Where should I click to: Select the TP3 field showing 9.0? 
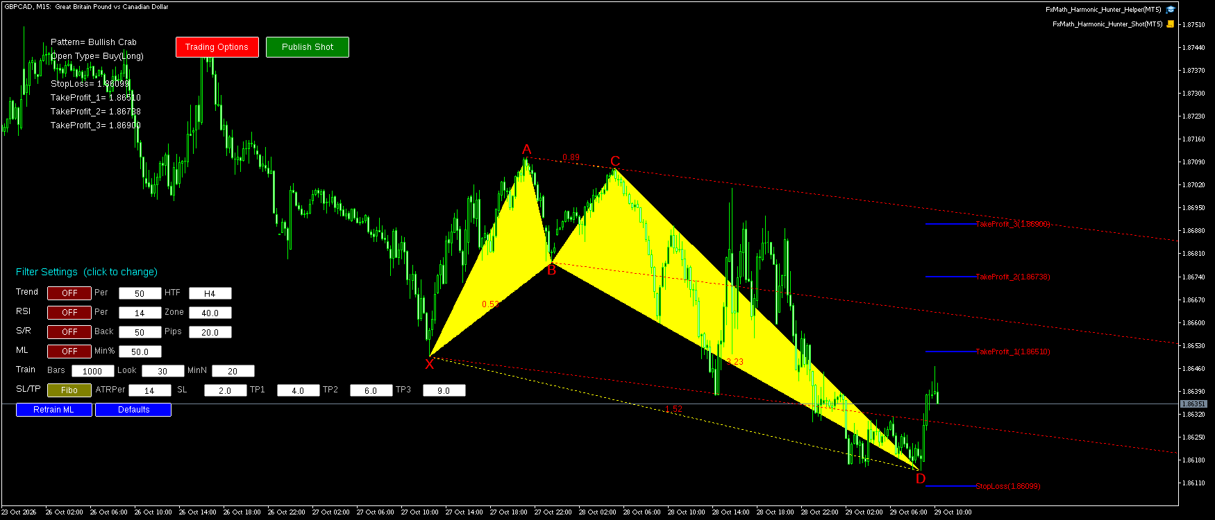(x=444, y=390)
